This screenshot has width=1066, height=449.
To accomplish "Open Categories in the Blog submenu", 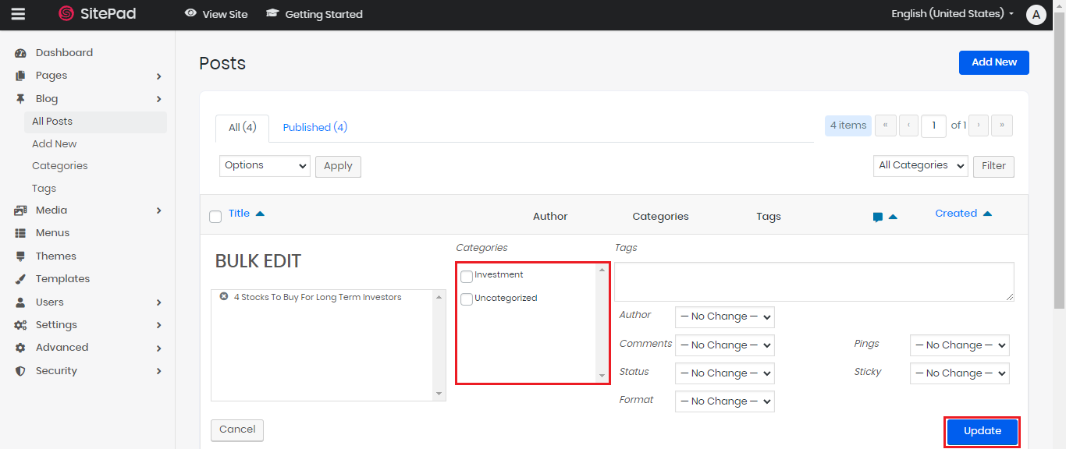I will coord(60,166).
